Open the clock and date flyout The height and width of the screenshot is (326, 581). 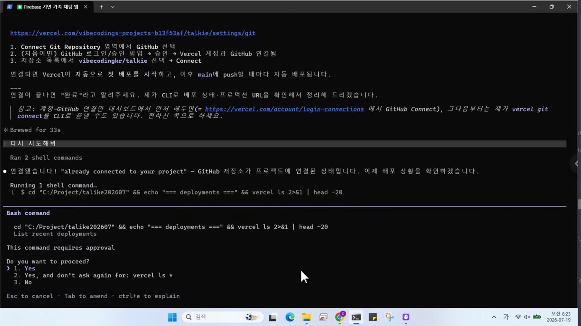click(559, 317)
